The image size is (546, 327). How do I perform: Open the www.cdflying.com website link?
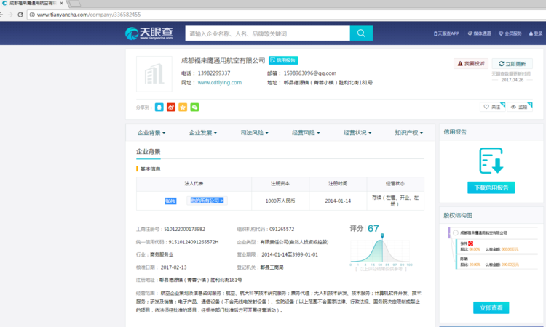[220, 83]
